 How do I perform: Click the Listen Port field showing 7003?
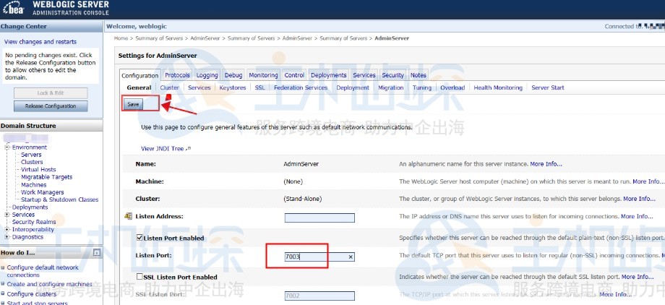(319, 257)
